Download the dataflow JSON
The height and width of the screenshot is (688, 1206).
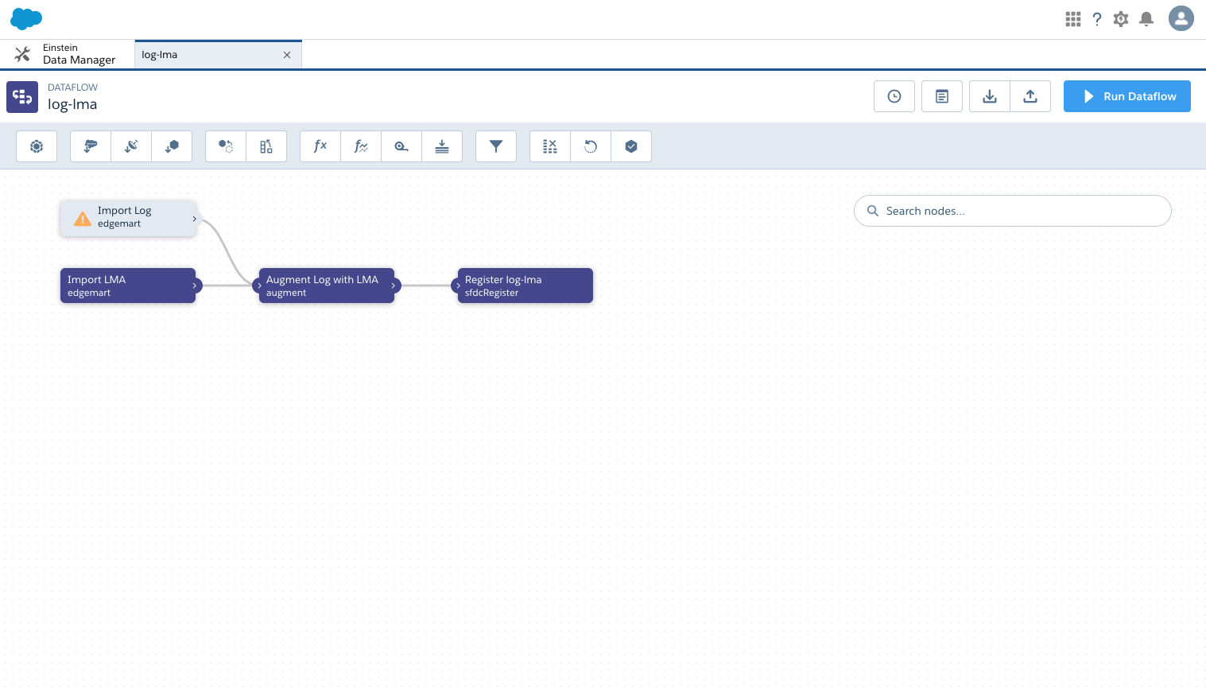pyautogui.click(x=990, y=96)
